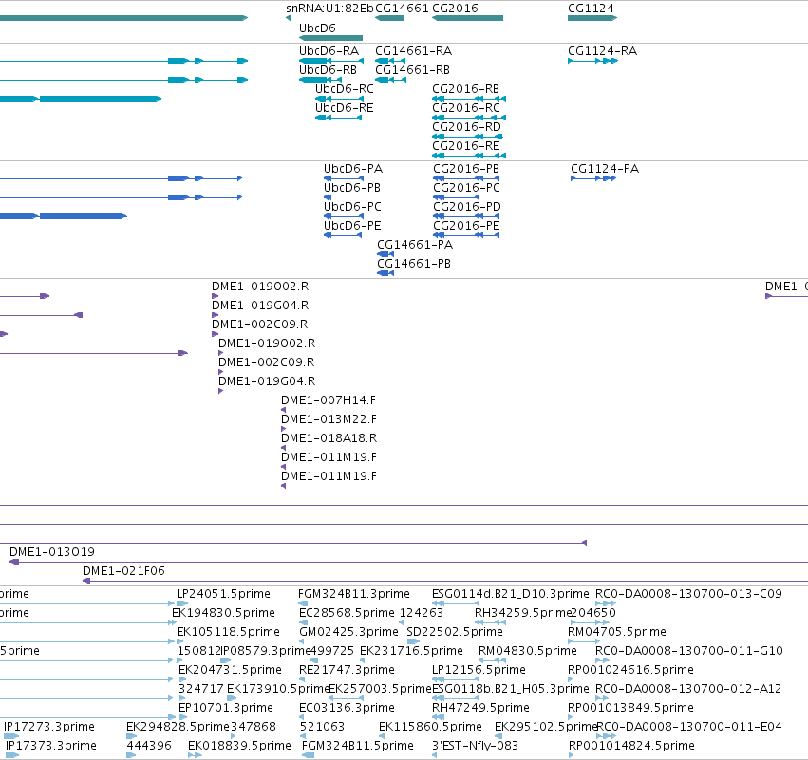Open the DME1-021F06 BAC clone
808x760 pixels.
point(445,582)
